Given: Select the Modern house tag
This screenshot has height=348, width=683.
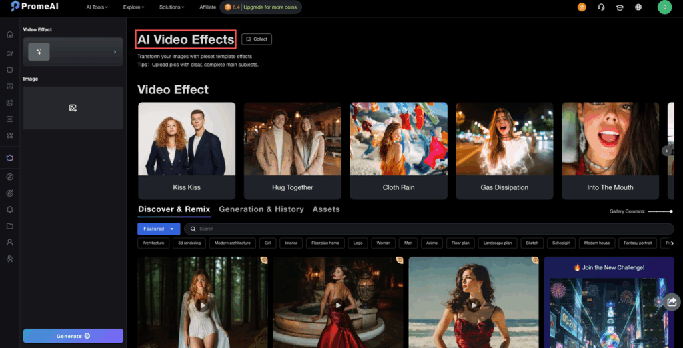Looking at the screenshot, I should click(597, 243).
